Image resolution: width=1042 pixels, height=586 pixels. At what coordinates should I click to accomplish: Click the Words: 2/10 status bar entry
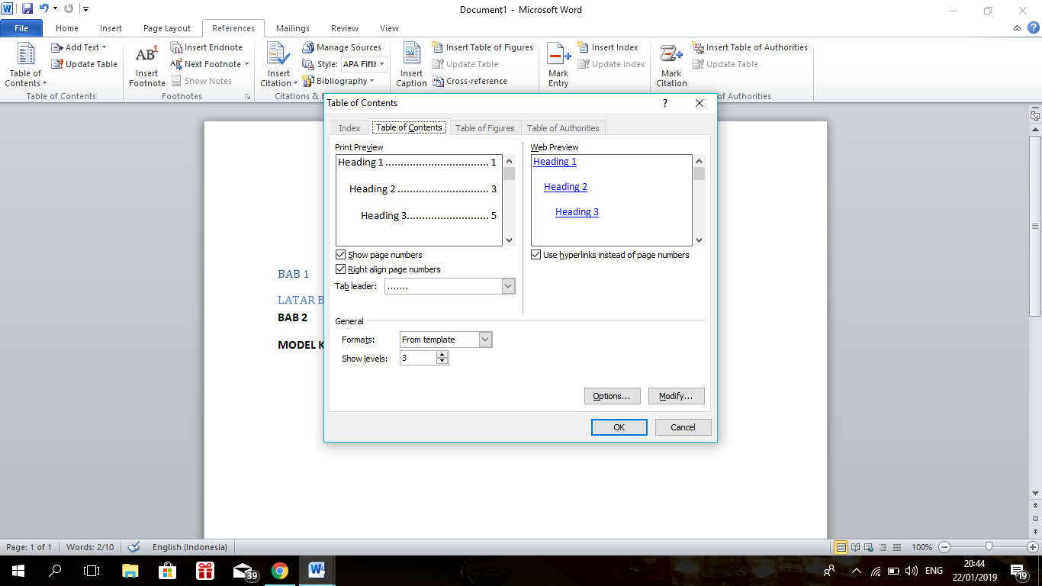coord(90,547)
